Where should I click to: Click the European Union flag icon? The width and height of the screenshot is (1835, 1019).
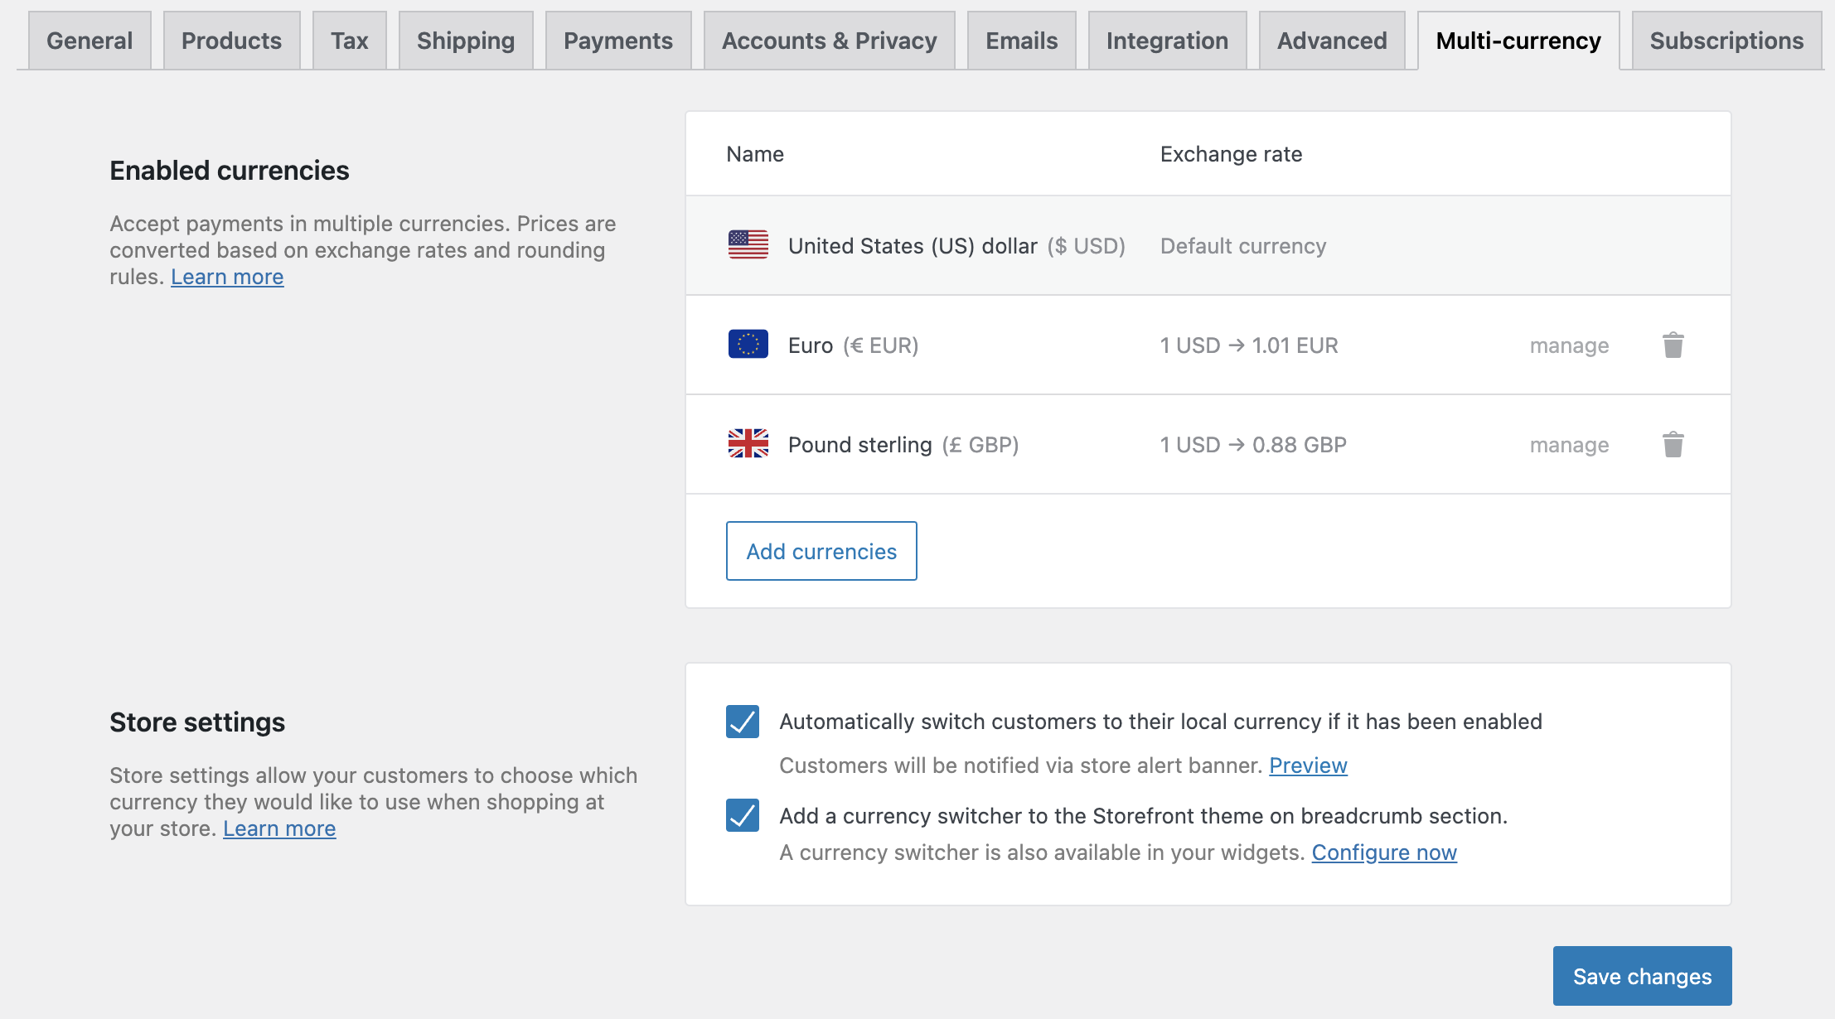(748, 345)
